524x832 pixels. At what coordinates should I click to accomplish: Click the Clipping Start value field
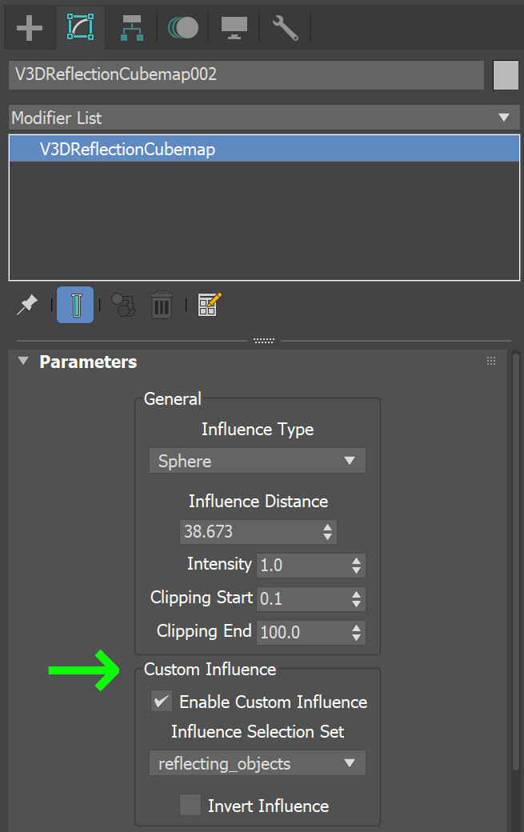pyautogui.click(x=302, y=599)
